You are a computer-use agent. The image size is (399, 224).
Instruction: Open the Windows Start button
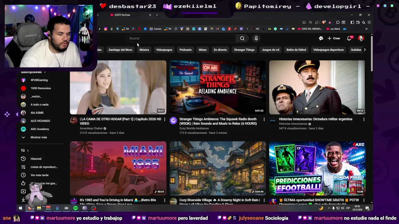(x=21, y=208)
